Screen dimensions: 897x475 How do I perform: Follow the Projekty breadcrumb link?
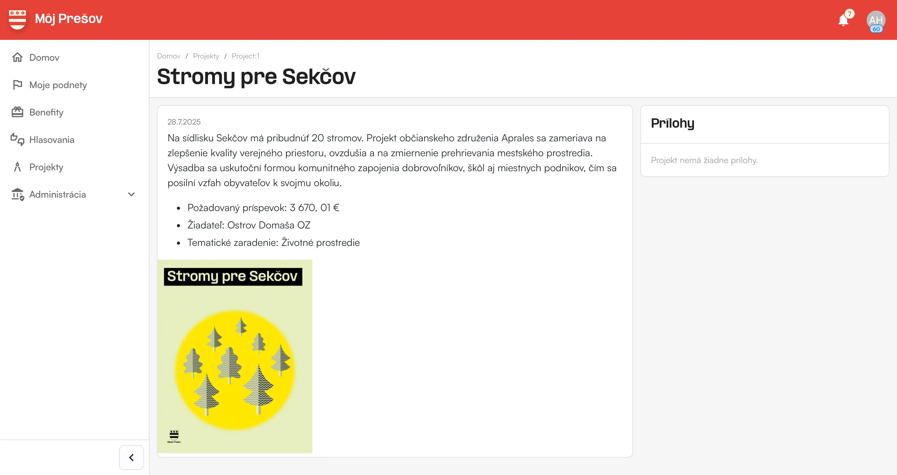[x=206, y=56]
